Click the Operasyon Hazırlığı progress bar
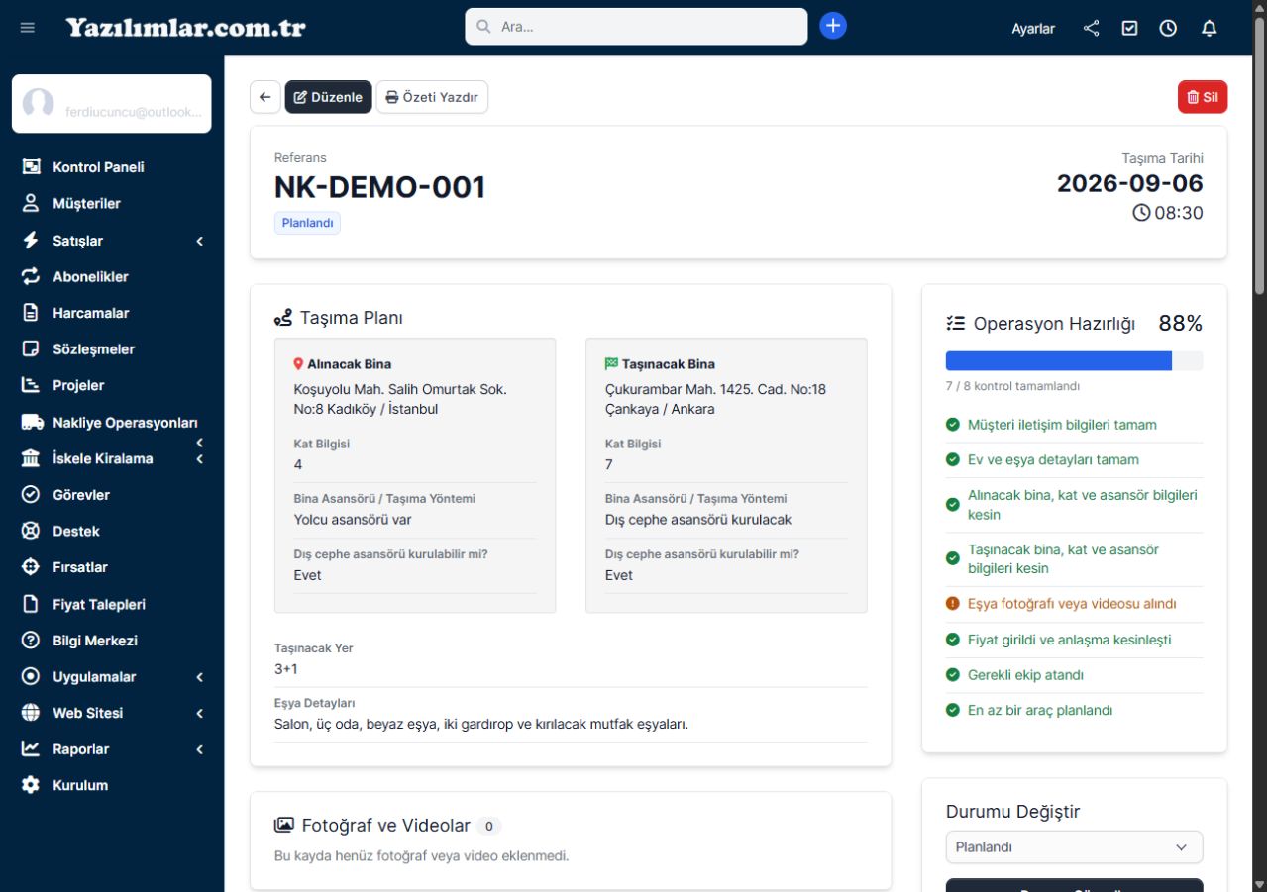 point(1074,360)
